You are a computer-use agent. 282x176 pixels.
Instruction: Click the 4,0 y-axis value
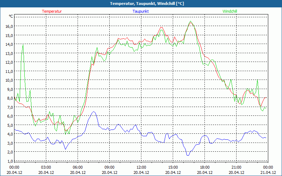click(10, 134)
